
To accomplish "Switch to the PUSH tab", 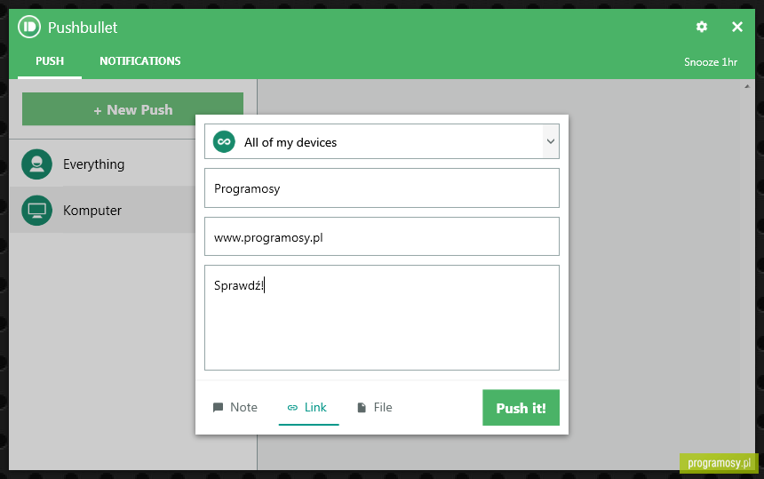I will (x=50, y=61).
